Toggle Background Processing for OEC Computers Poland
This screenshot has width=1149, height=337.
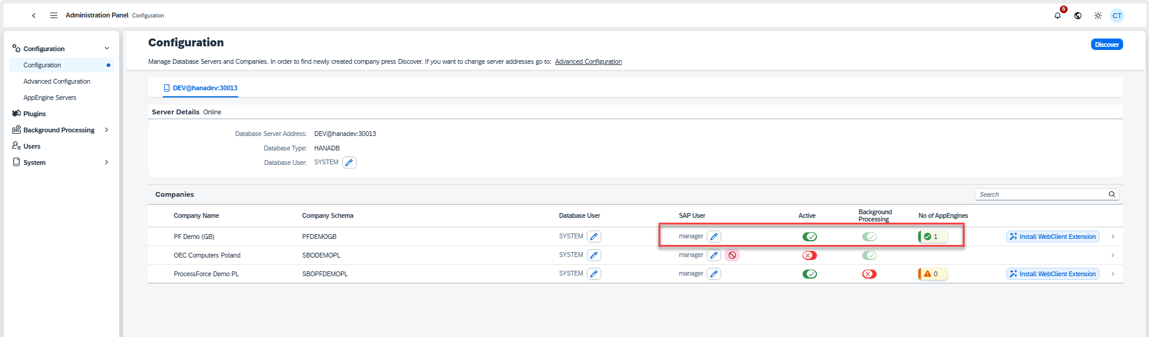[x=869, y=255]
